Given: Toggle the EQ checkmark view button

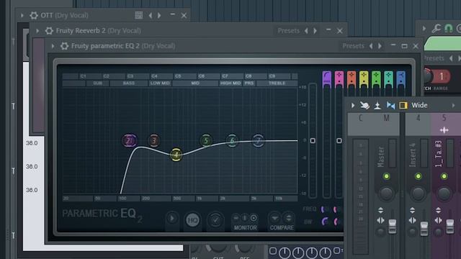Looking at the screenshot, I should pos(215,220).
